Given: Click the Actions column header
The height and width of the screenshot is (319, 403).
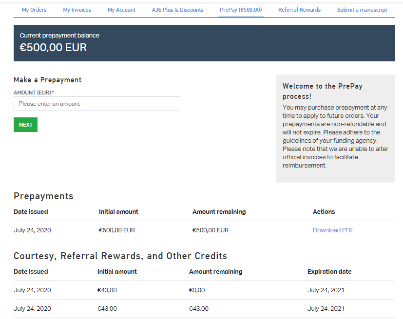Looking at the screenshot, I should coord(324,212).
